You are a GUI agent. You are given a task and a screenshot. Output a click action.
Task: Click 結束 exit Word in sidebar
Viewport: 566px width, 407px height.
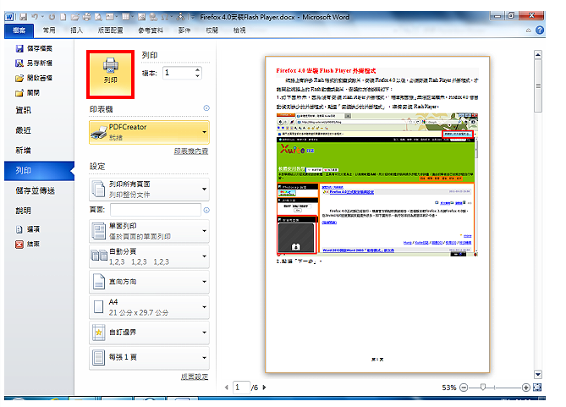27,245
